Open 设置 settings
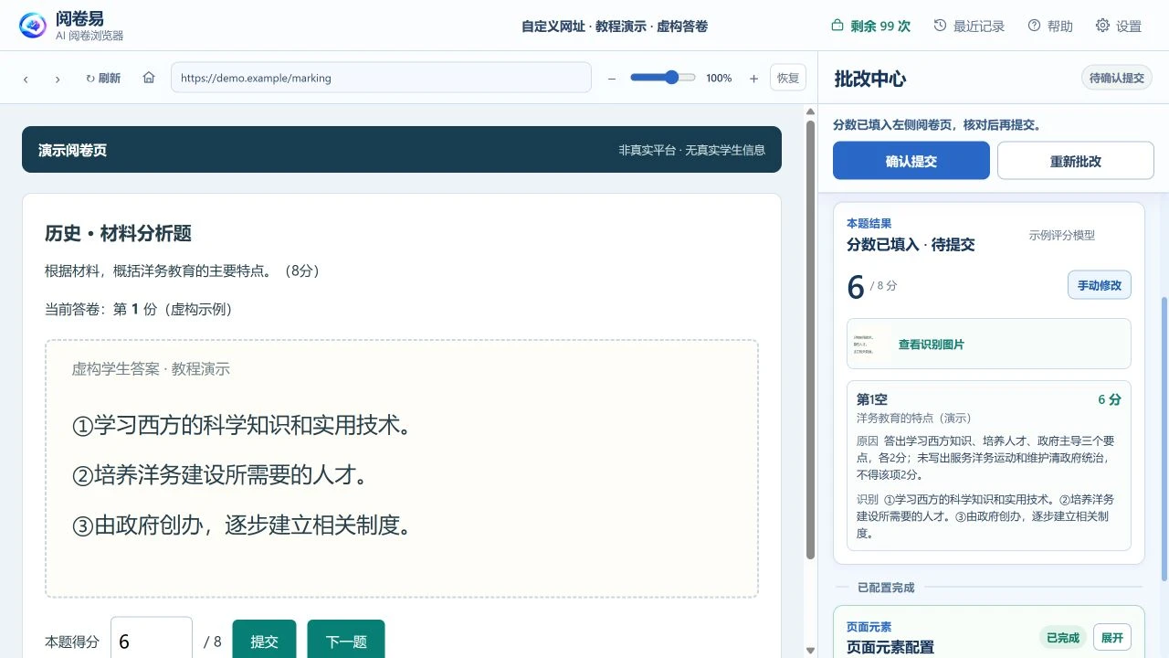 coord(1119,26)
